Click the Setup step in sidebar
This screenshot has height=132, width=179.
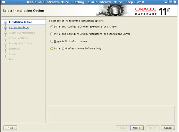pyautogui.click(x=12, y=54)
